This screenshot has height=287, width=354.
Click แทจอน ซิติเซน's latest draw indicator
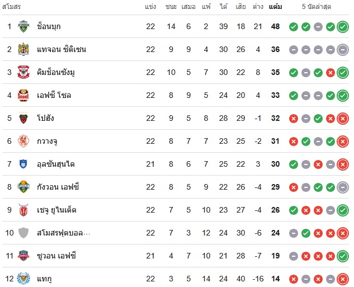[x=343, y=50]
